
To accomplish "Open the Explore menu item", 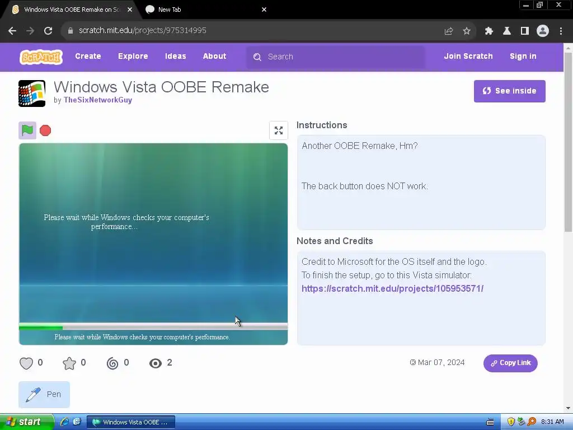I will click(133, 57).
